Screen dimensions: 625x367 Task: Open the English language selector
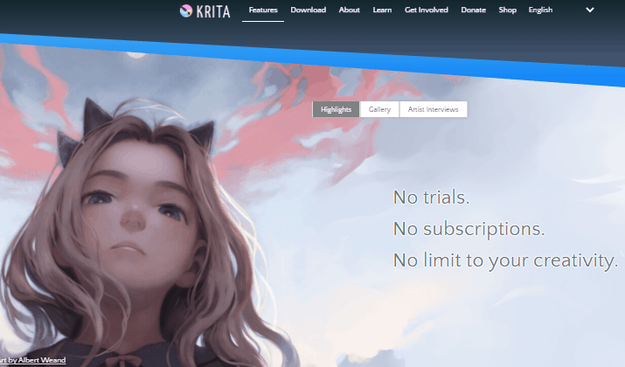[540, 10]
